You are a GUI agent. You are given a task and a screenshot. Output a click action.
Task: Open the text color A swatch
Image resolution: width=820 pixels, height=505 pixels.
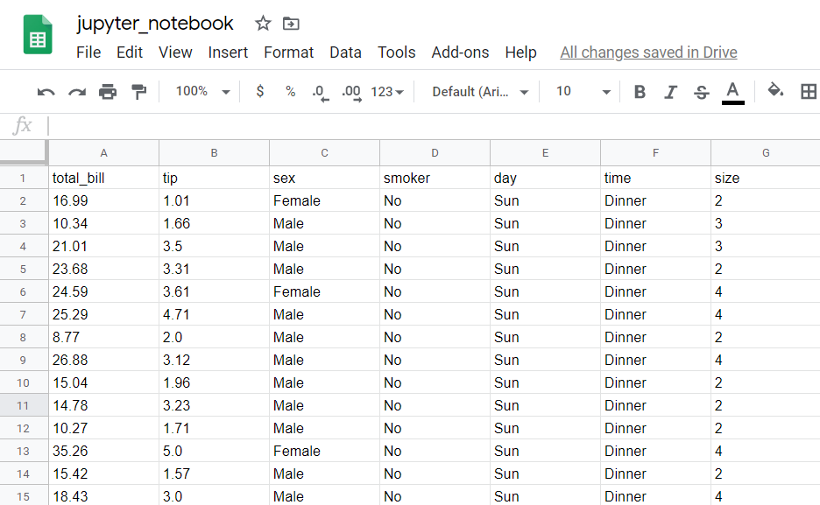732,93
